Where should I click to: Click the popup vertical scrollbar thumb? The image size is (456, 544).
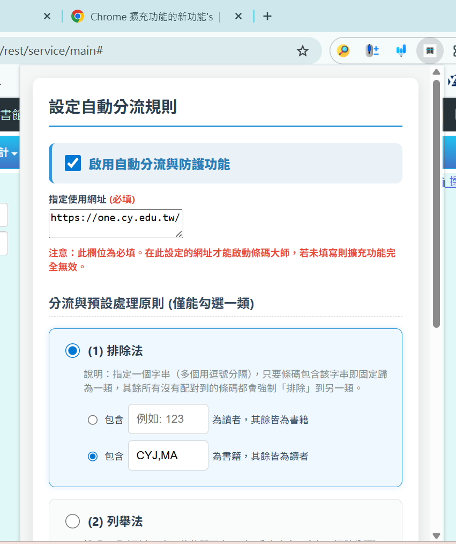tap(436, 204)
